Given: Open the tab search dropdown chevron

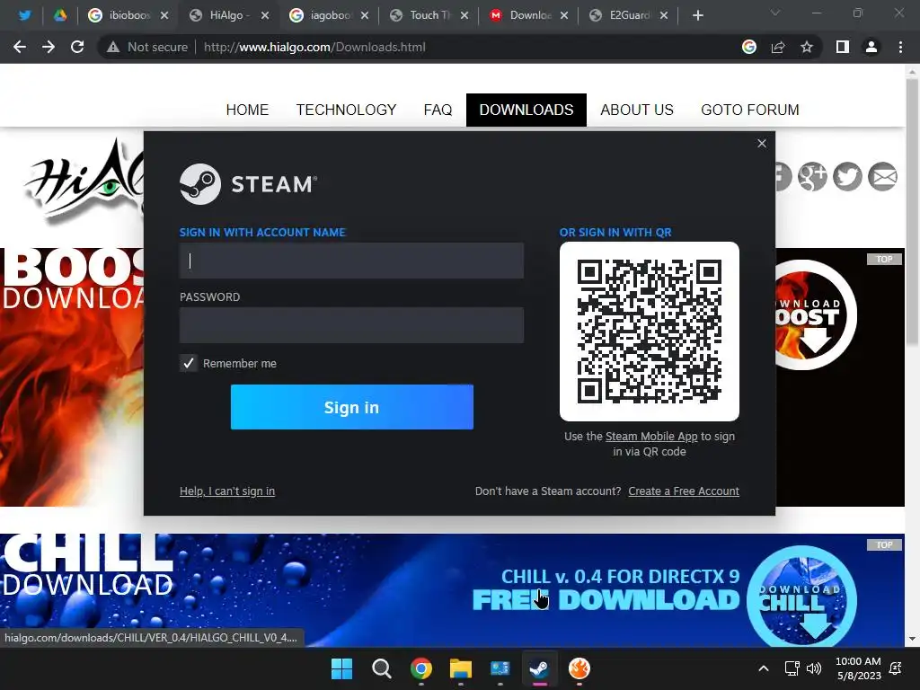Looking at the screenshot, I should coord(775,13).
